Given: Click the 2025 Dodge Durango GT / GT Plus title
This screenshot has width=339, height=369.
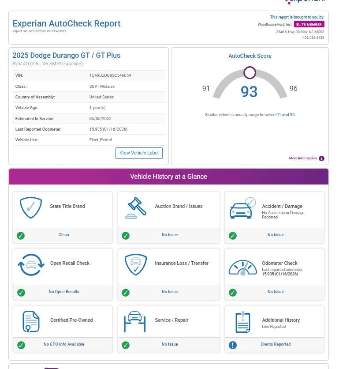Looking at the screenshot, I should coord(66,55).
